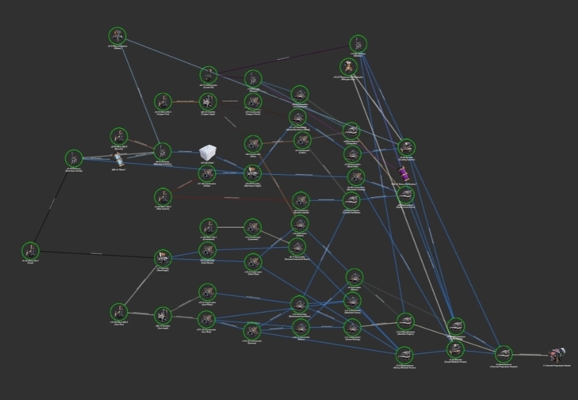Screen dimensions: 578x400
Task: Click the final Thermal Propulsion Rocket output
Action: click(556, 355)
